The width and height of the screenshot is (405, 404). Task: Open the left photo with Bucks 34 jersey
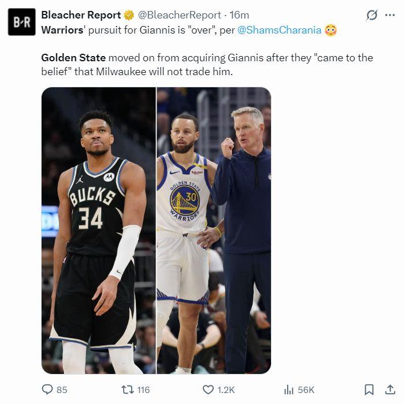click(x=98, y=230)
